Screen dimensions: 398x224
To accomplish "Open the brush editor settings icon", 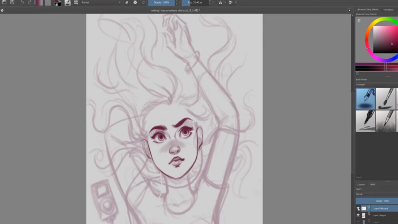I will (68, 2).
